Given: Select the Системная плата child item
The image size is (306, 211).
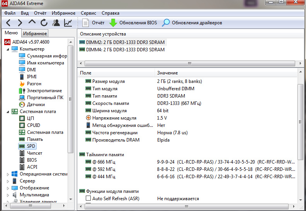Looking at the screenshot, I should click(45, 132).
